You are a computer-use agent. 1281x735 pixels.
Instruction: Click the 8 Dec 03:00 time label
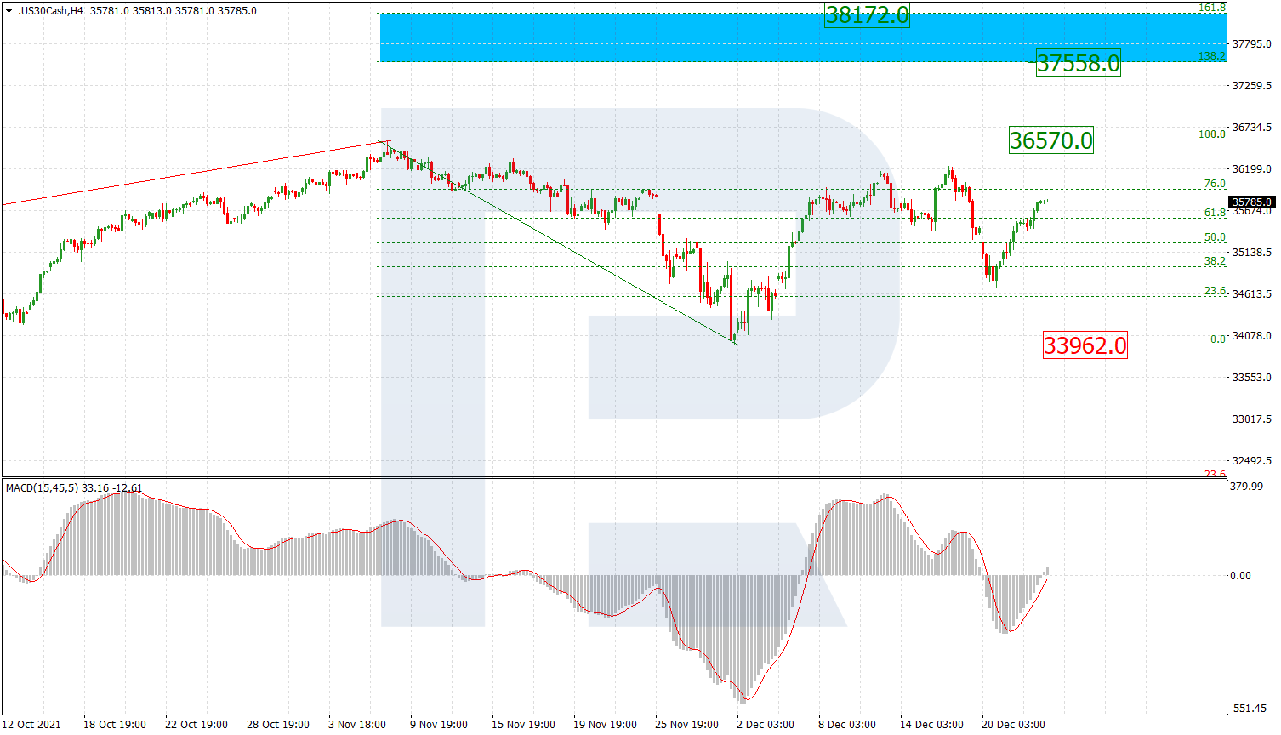(x=847, y=725)
